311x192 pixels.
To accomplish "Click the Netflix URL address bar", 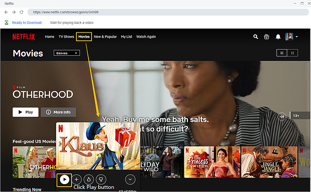I will coord(168,12).
